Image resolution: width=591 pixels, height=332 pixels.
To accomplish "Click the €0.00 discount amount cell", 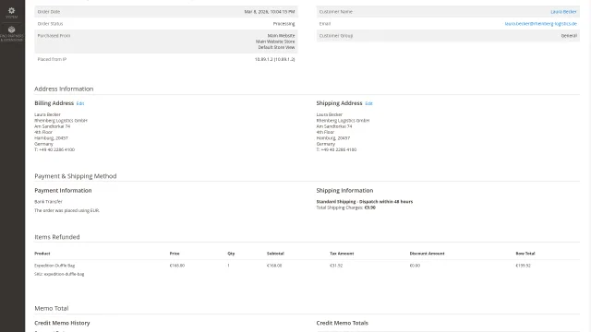I will 415,266.
